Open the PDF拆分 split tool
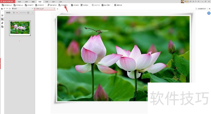This screenshot has height=114, width=211. [84, 5]
